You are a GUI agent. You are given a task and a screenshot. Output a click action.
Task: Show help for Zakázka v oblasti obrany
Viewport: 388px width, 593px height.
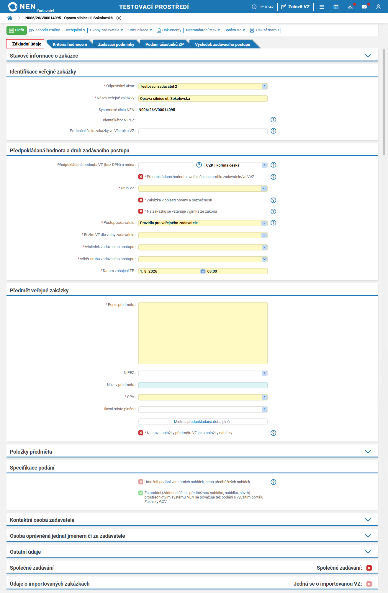pos(274,200)
